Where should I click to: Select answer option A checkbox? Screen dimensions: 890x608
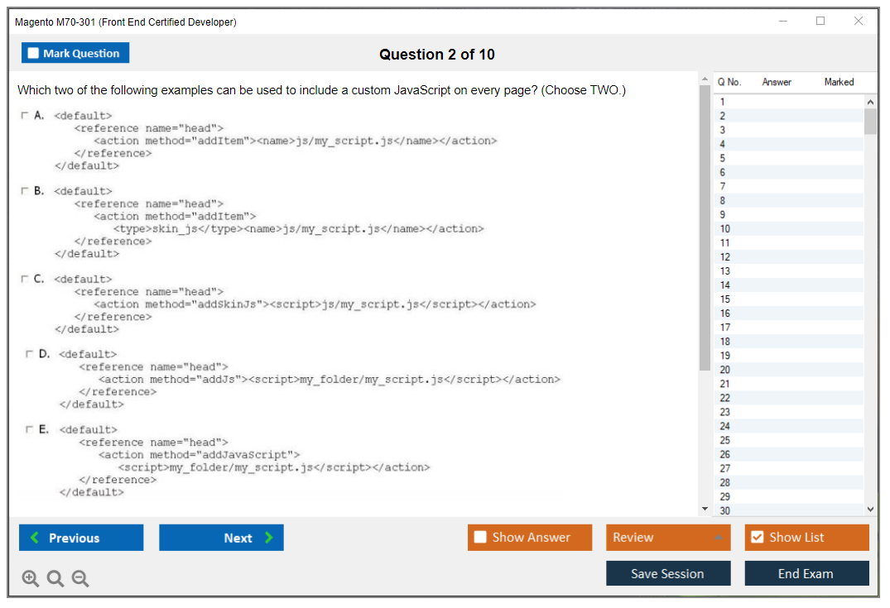coord(25,116)
